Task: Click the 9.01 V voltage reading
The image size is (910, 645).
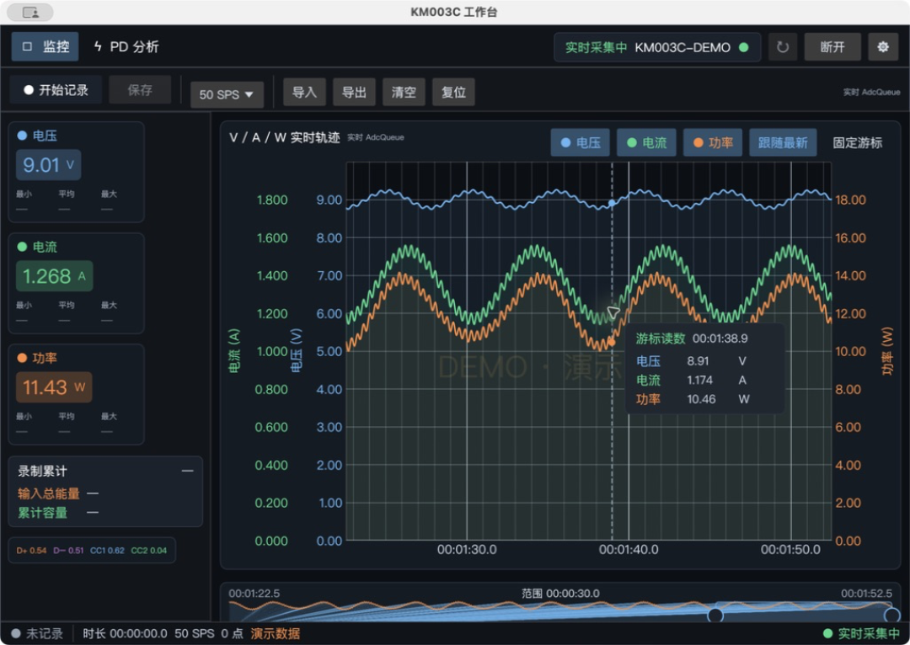Action: tap(48, 165)
